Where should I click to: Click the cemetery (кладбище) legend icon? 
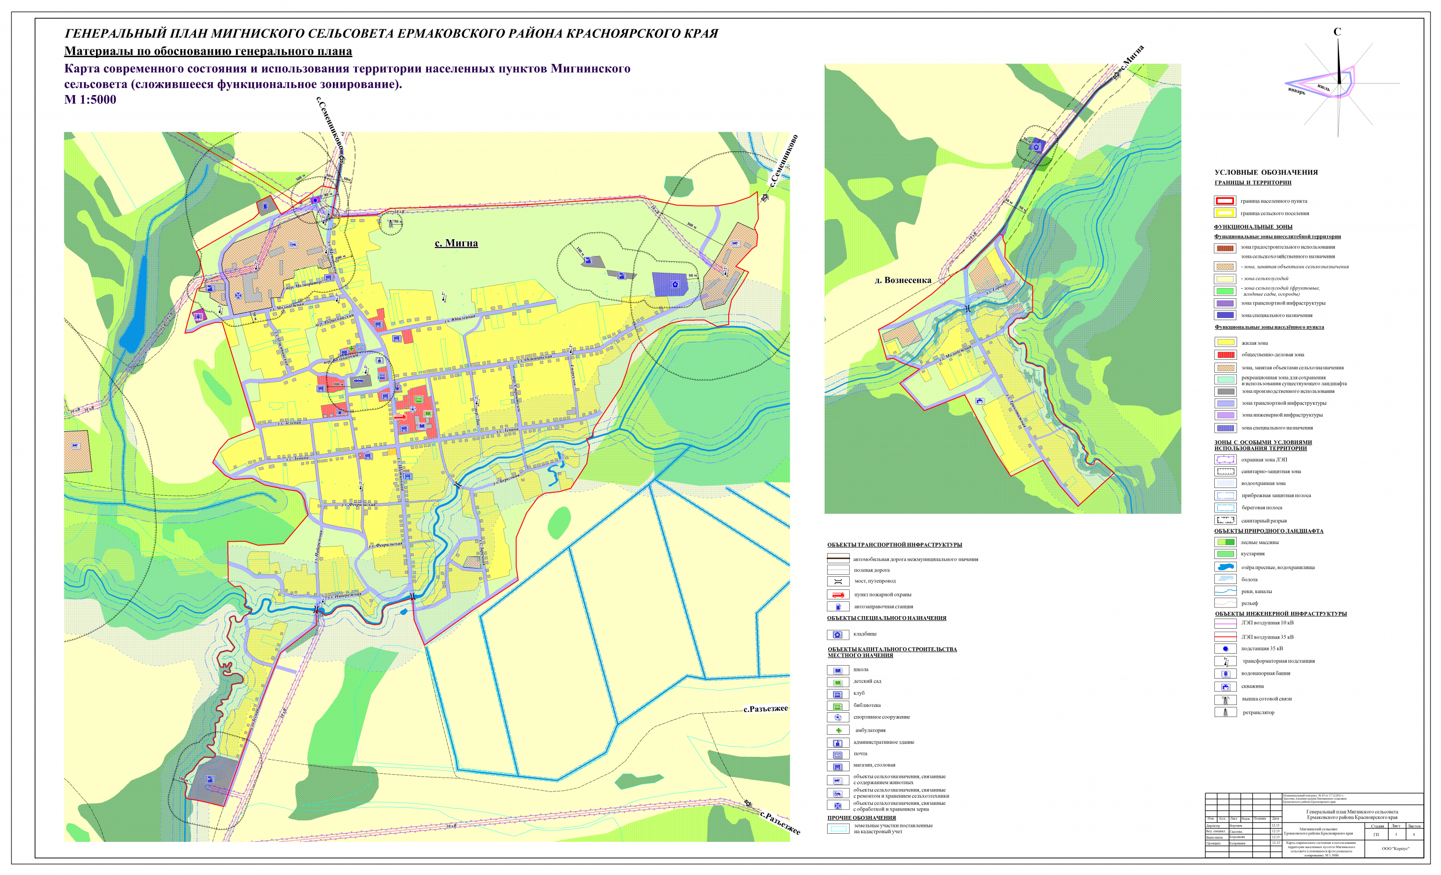(838, 634)
